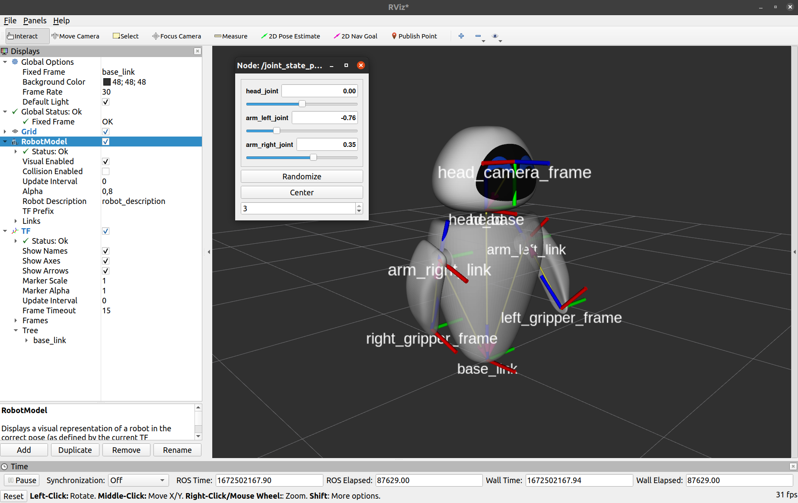Expand the Links item
Image resolution: width=798 pixels, height=503 pixels.
(16, 221)
